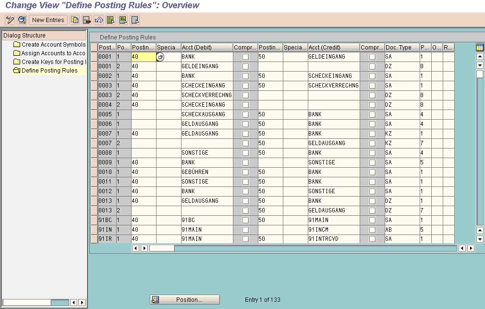485x309 pixels.
Task: Click the Select Block toolbar icon
Action: pos(123,20)
